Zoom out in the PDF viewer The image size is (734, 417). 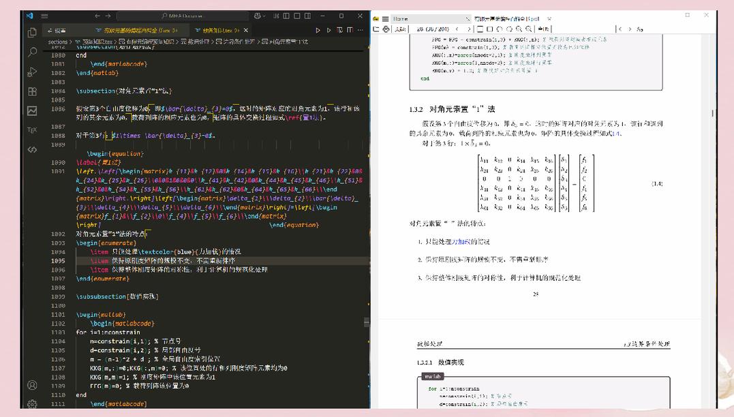(519, 29)
